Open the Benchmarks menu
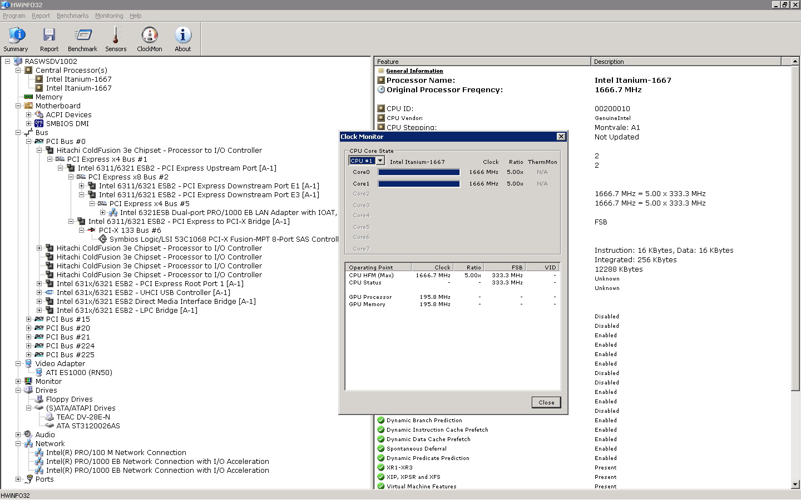Image resolution: width=801 pixels, height=500 pixels. pyautogui.click(x=72, y=16)
